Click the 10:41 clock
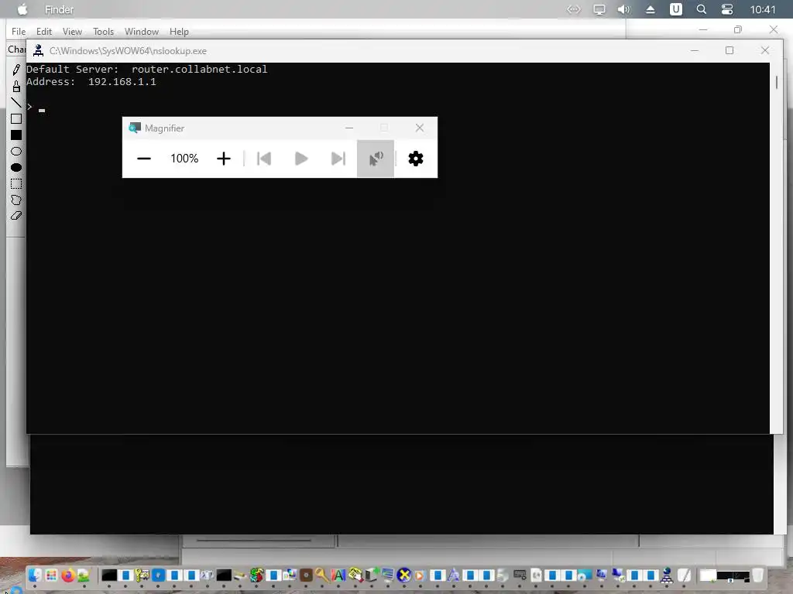This screenshot has width=793, height=594. point(763,9)
